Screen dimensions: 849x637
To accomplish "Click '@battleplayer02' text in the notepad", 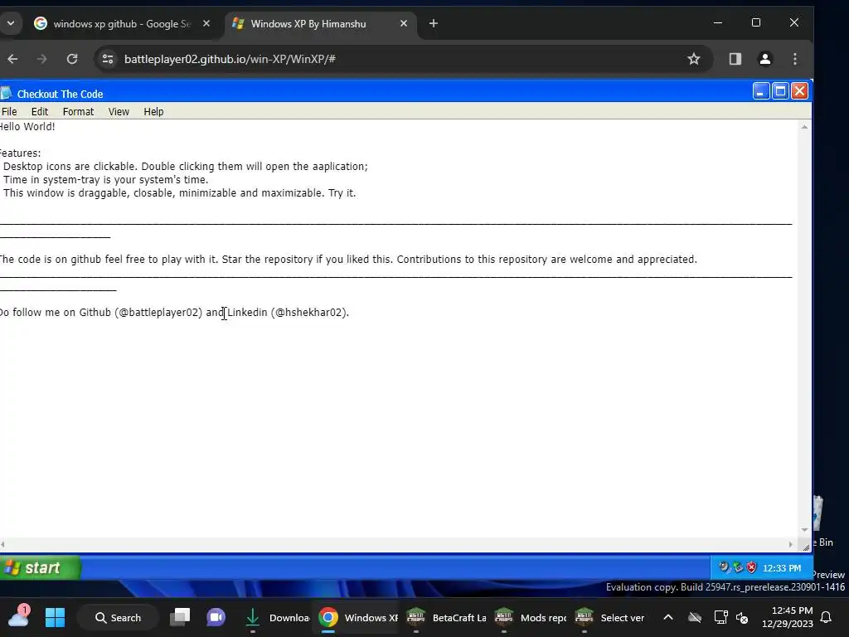I will [x=158, y=313].
